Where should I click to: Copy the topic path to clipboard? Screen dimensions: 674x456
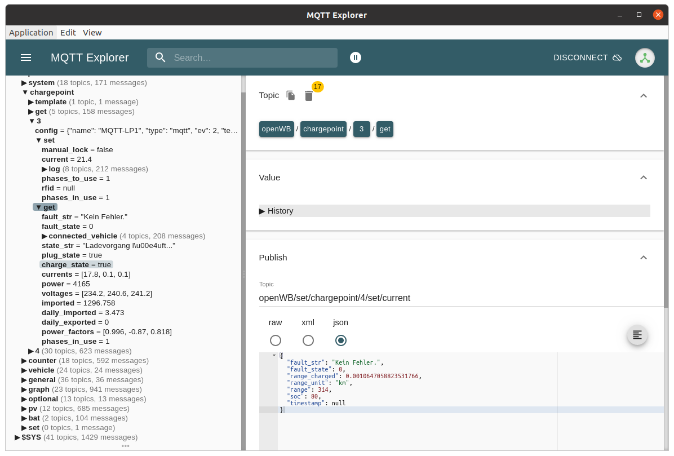[291, 95]
